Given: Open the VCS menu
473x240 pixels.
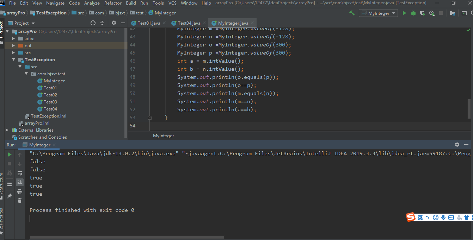Looking at the screenshot, I should pos(172,3).
